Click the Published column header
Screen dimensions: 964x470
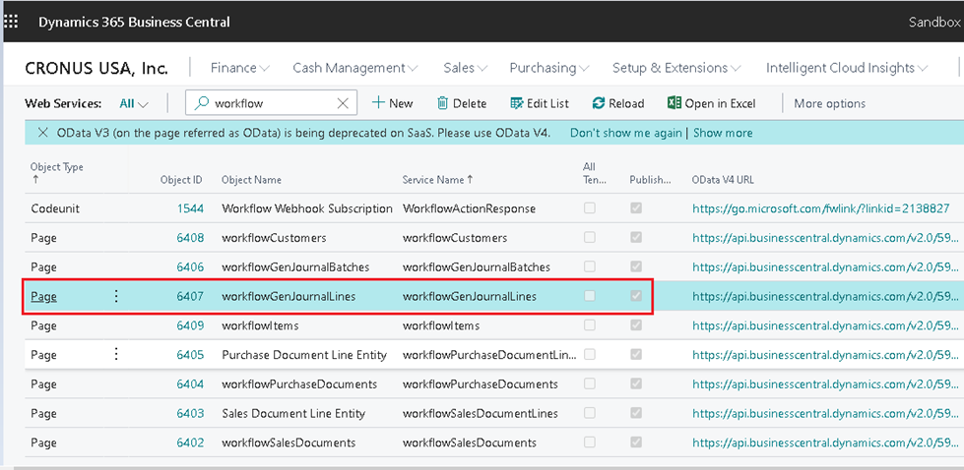tap(651, 180)
